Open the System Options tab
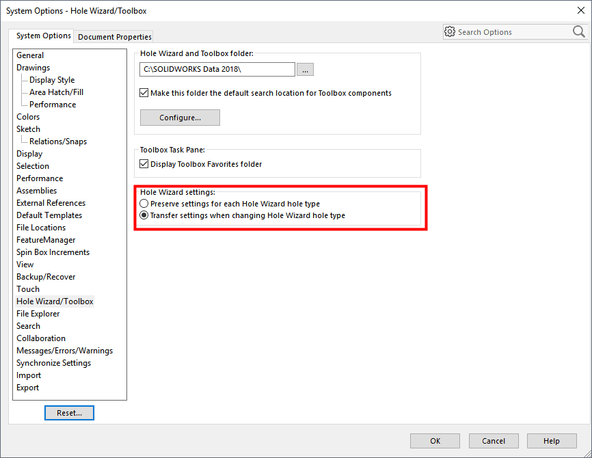The width and height of the screenshot is (592, 458). click(x=44, y=36)
